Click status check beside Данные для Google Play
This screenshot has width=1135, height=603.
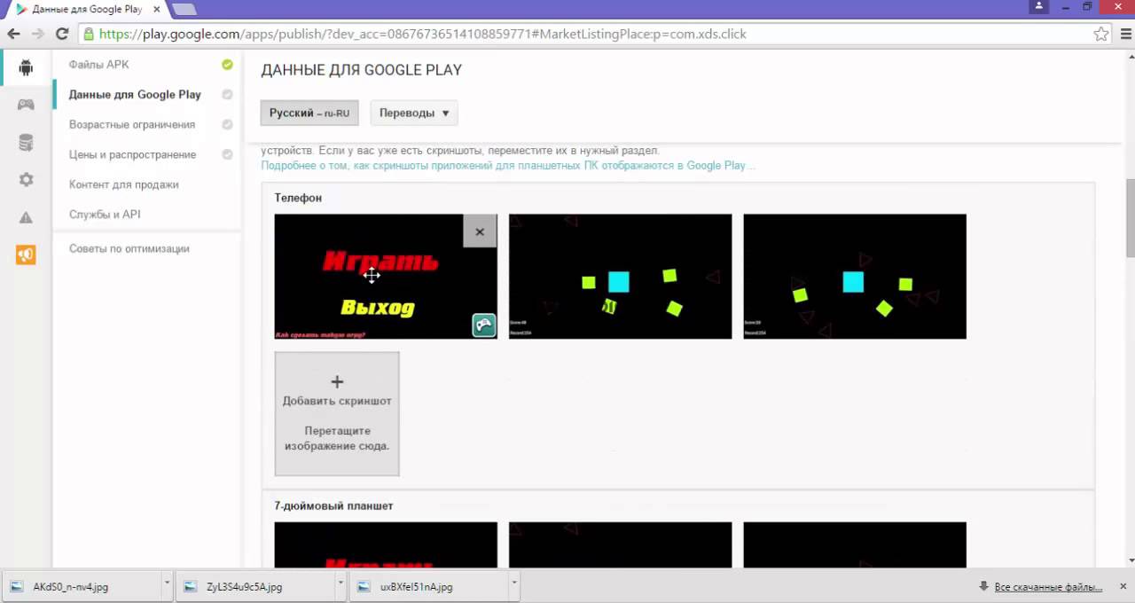[x=227, y=95]
